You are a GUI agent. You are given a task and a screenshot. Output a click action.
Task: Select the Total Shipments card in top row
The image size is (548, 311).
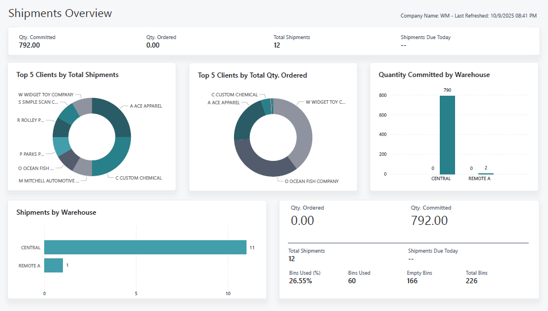(291, 41)
